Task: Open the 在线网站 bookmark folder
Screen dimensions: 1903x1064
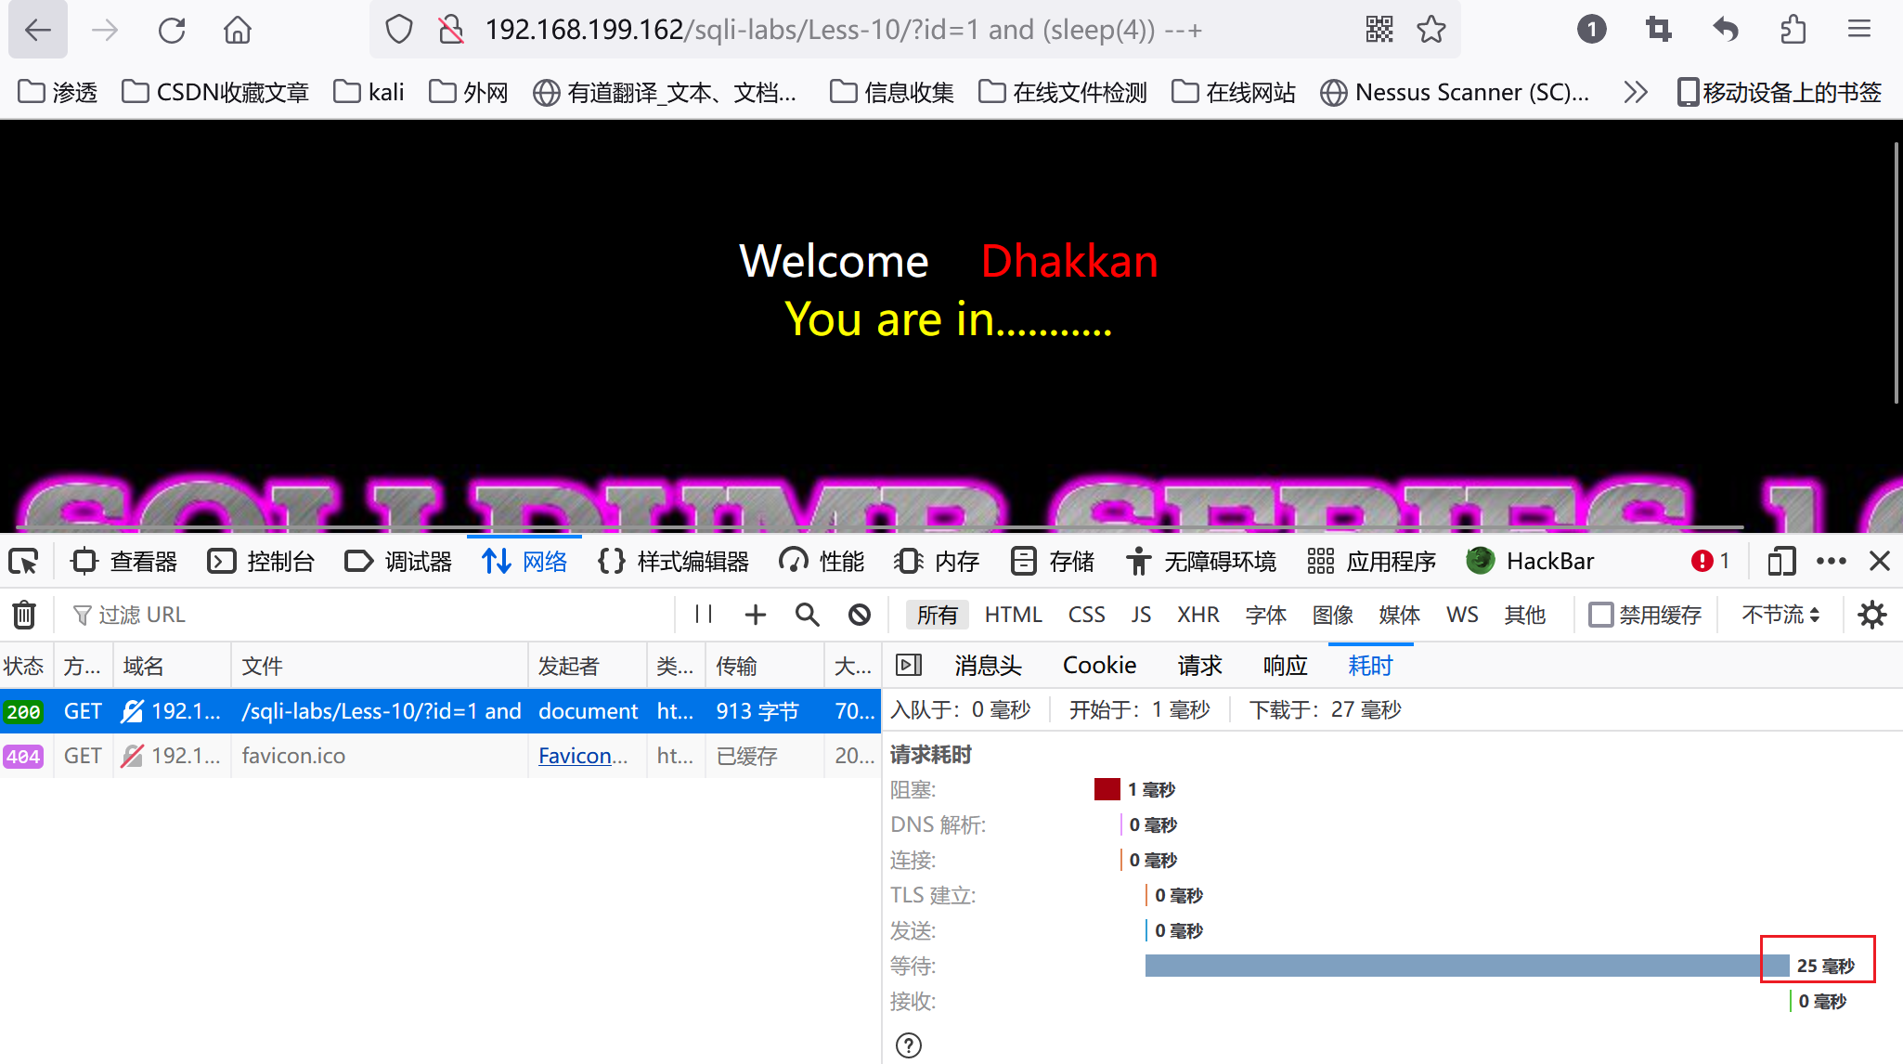Action: [1234, 92]
